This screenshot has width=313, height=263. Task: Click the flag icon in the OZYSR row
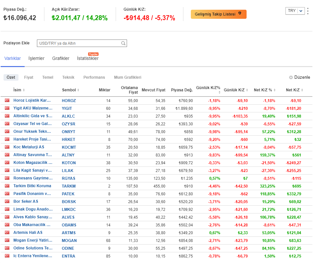[x=7, y=124]
